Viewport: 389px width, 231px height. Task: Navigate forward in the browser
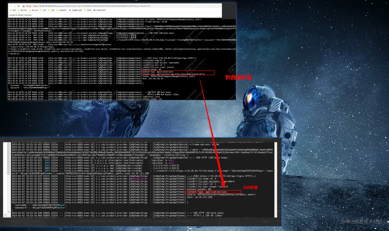pos(14,6)
